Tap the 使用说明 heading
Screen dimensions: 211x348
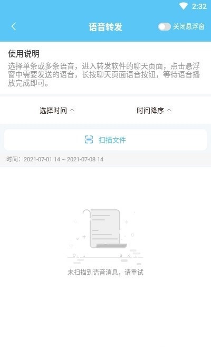pos(24,54)
